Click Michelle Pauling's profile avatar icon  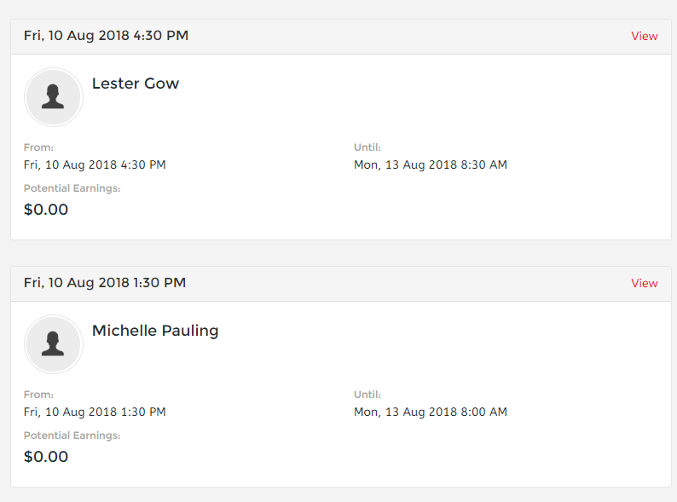click(x=54, y=344)
